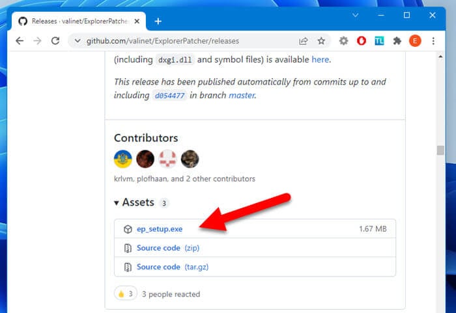The height and width of the screenshot is (313, 456).
Task: Close the Releases browser tab
Action: click(x=137, y=21)
